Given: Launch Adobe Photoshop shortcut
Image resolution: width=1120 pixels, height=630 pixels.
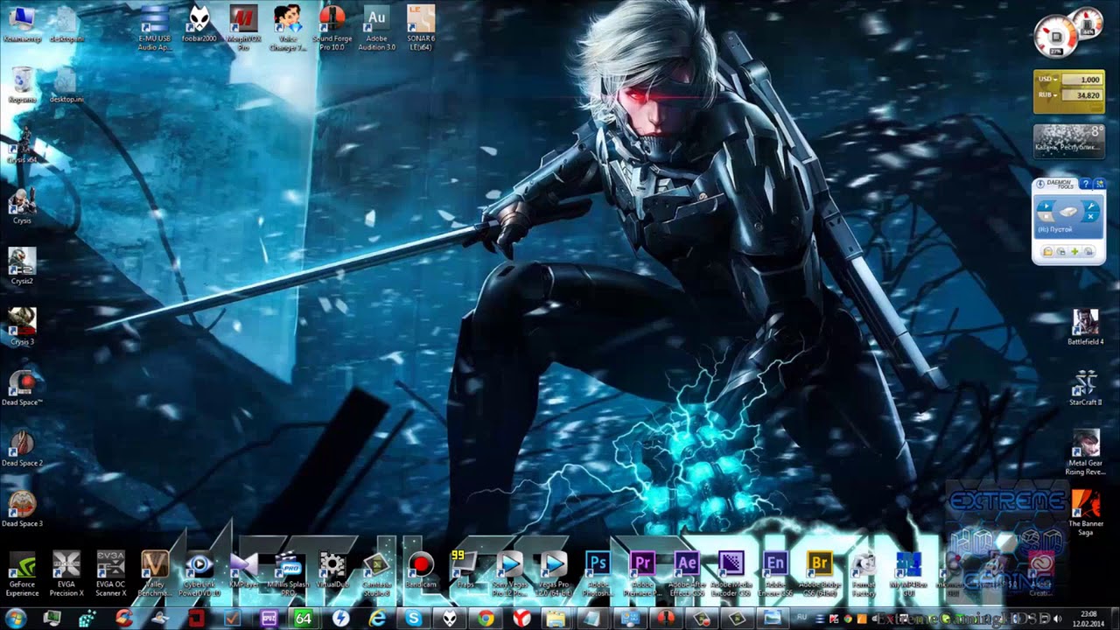Looking at the screenshot, I should (x=598, y=573).
